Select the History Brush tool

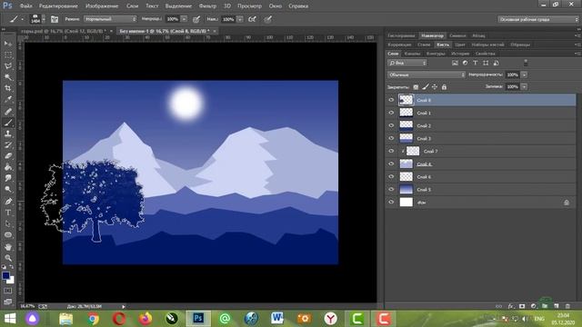click(8, 144)
